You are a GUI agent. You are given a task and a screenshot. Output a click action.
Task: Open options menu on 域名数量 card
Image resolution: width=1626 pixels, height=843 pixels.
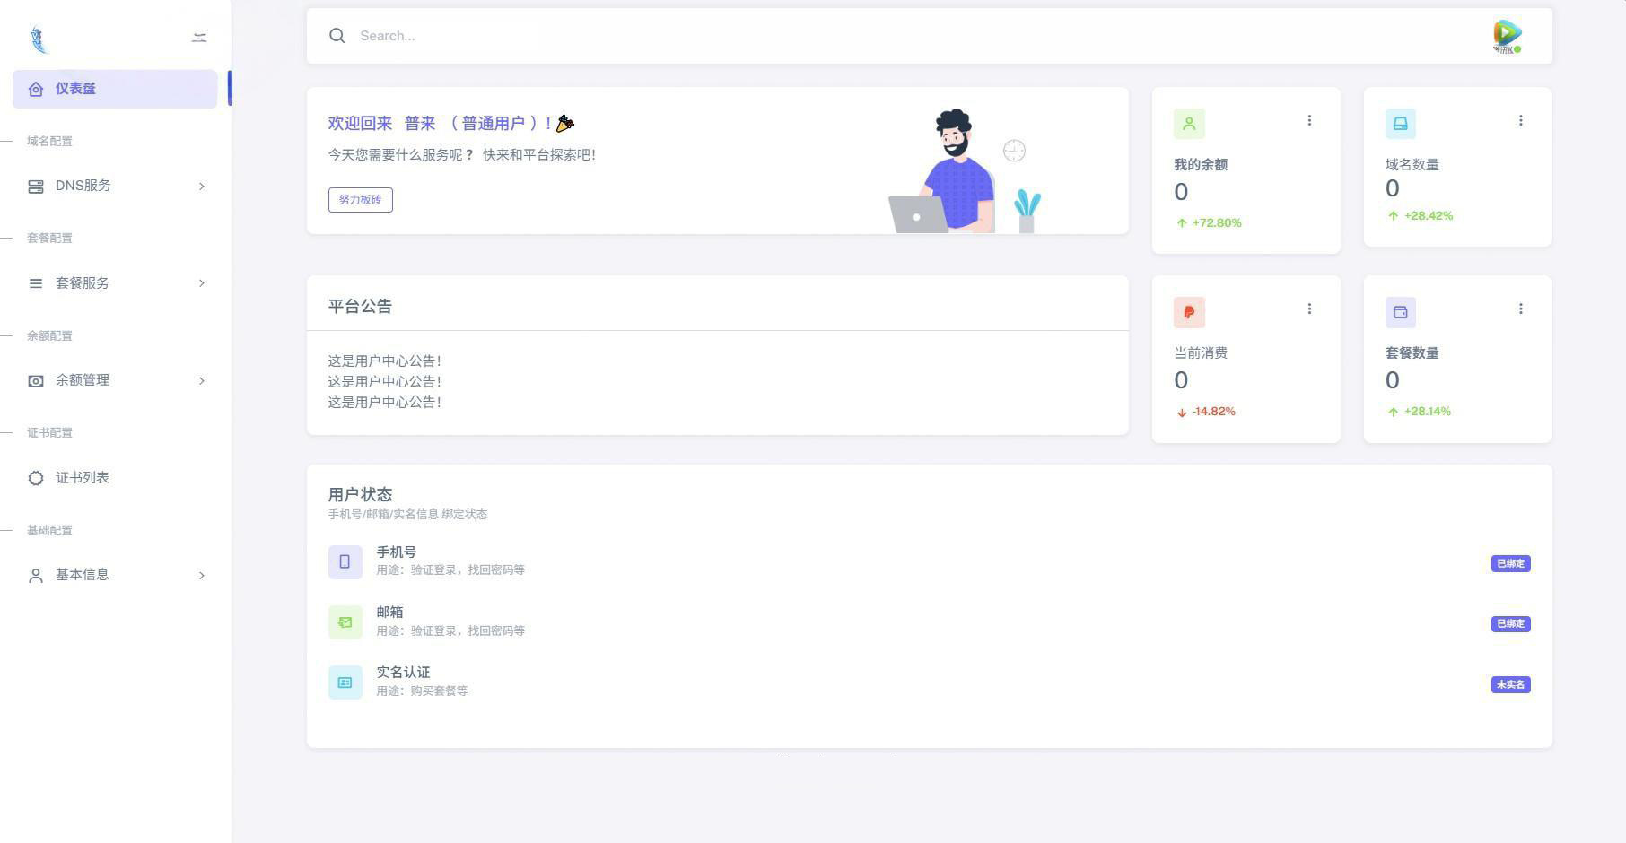pos(1520,120)
